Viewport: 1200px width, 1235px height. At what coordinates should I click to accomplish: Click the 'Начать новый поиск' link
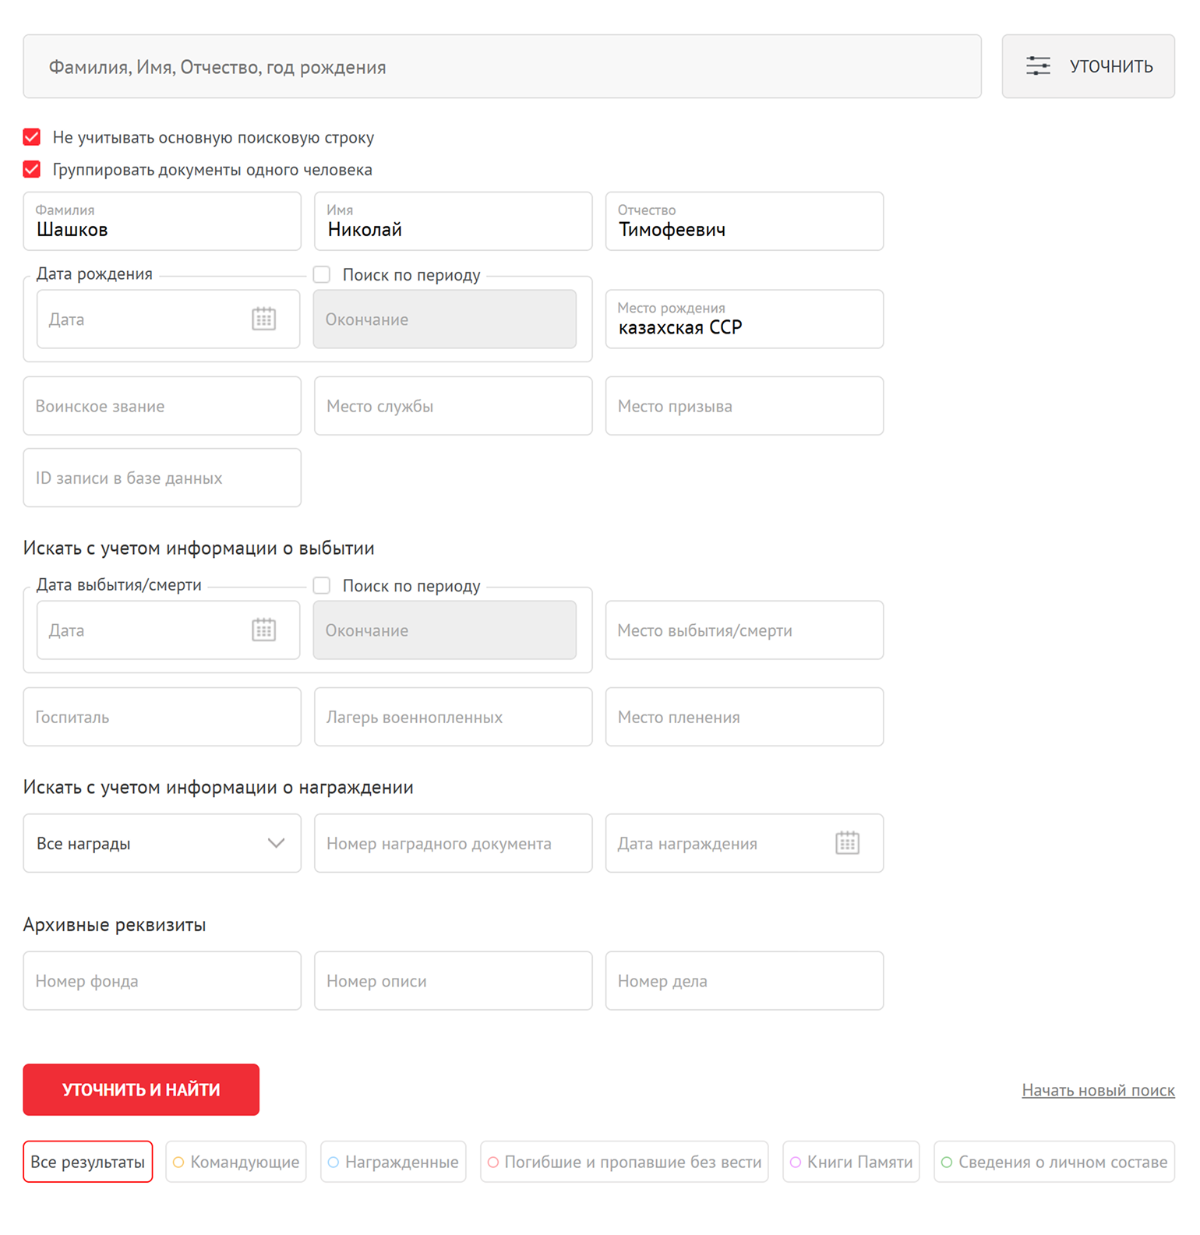point(1098,1090)
